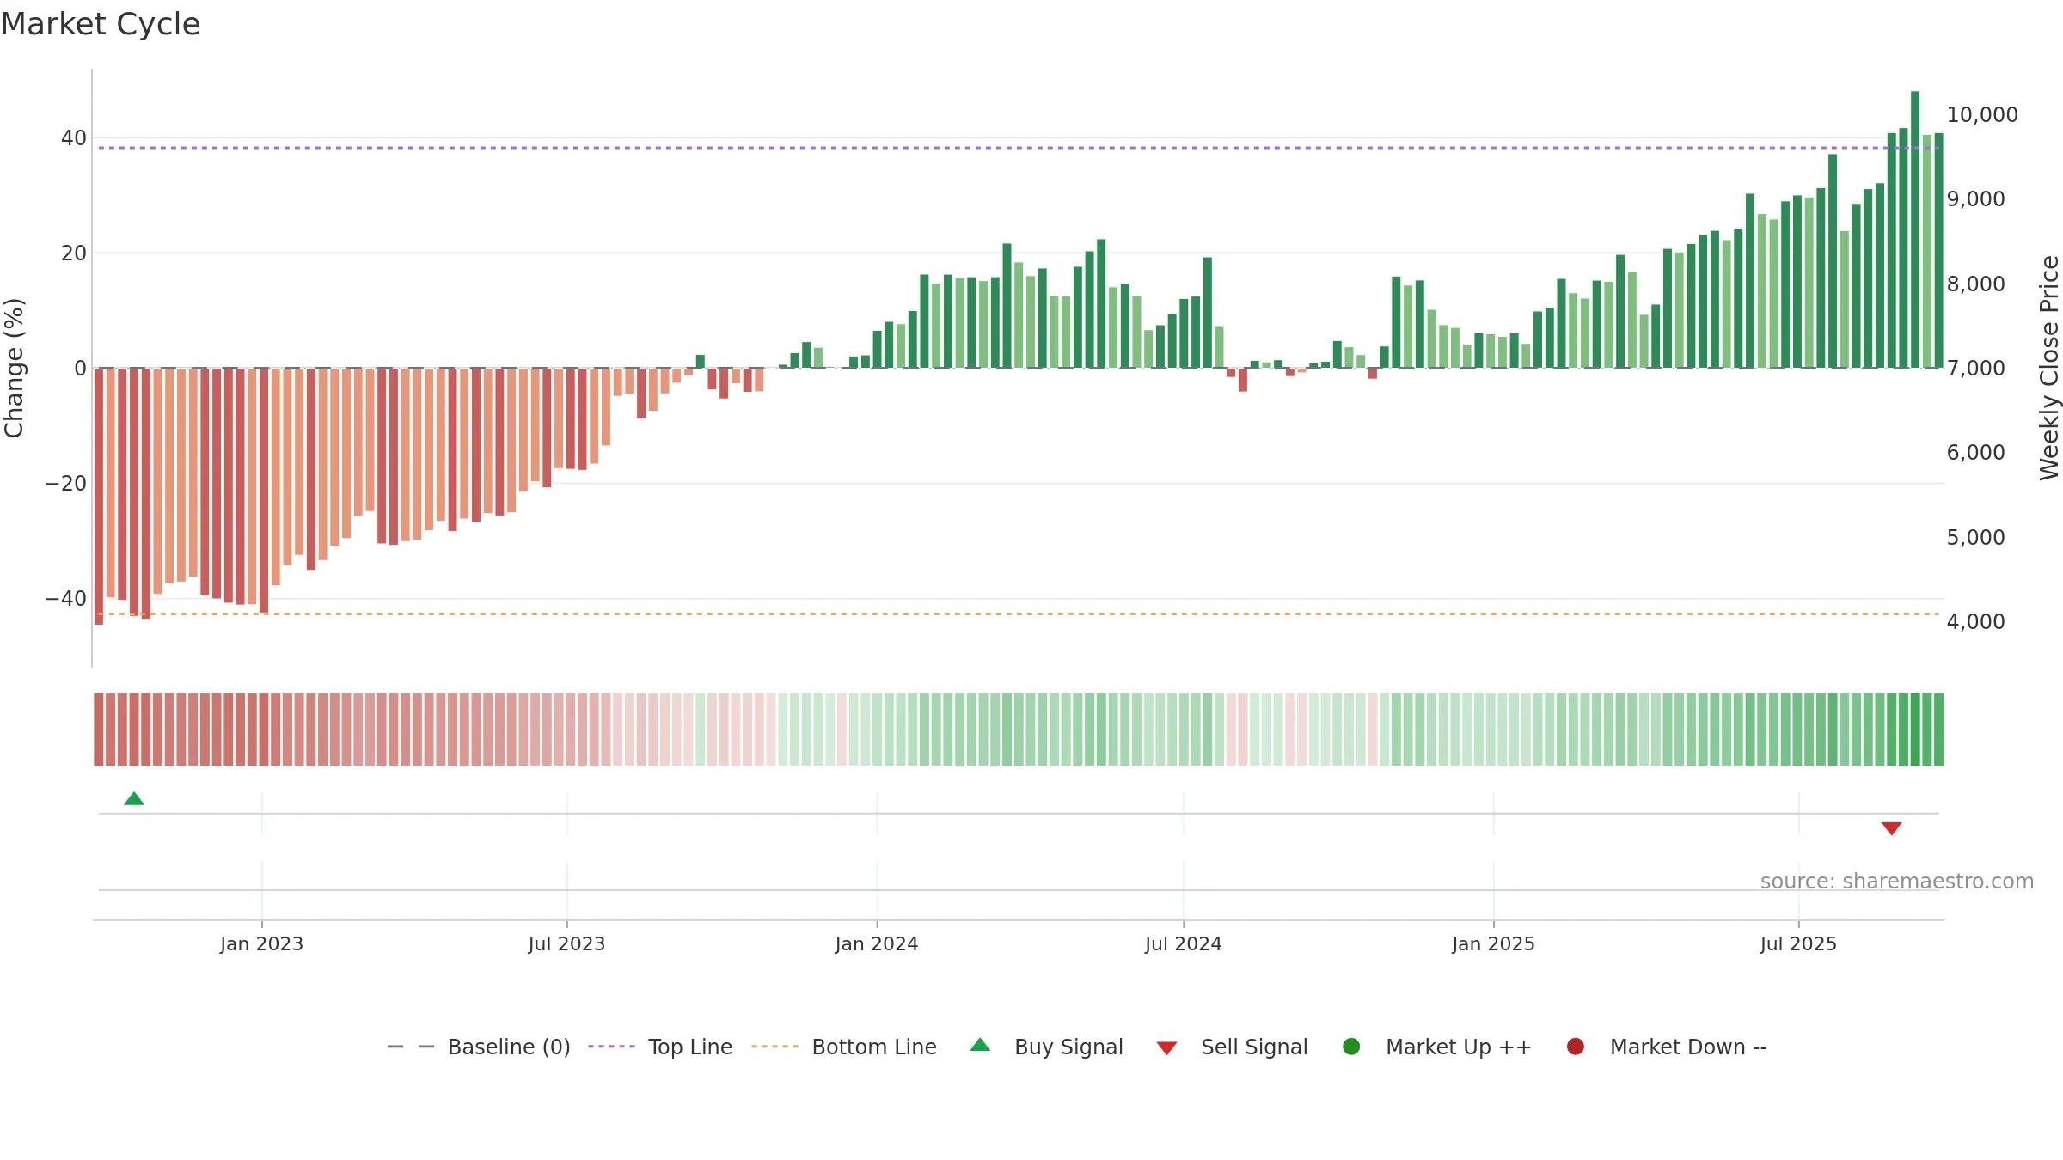This screenshot has width=2063, height=1160.
Task: Click the dark red Market Down legend circle
Action: 1576,1047
